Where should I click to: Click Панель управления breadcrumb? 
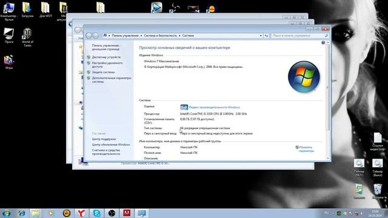pos(125,36)
